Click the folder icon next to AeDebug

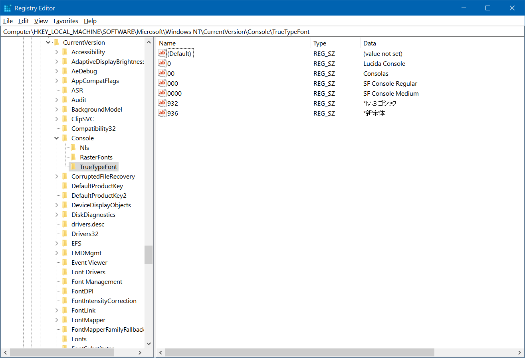point(65,71)
